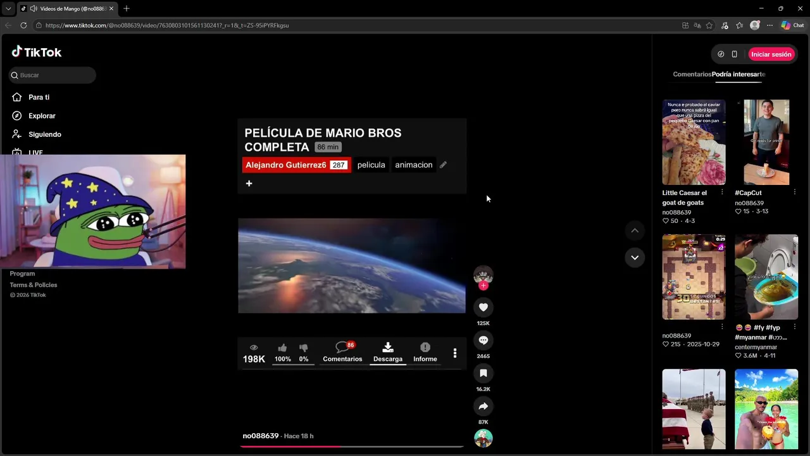Viewport: 810px width, 456px height.
Task: Switch to Podría interesarte tab
Action: click(x=738, y=74)
